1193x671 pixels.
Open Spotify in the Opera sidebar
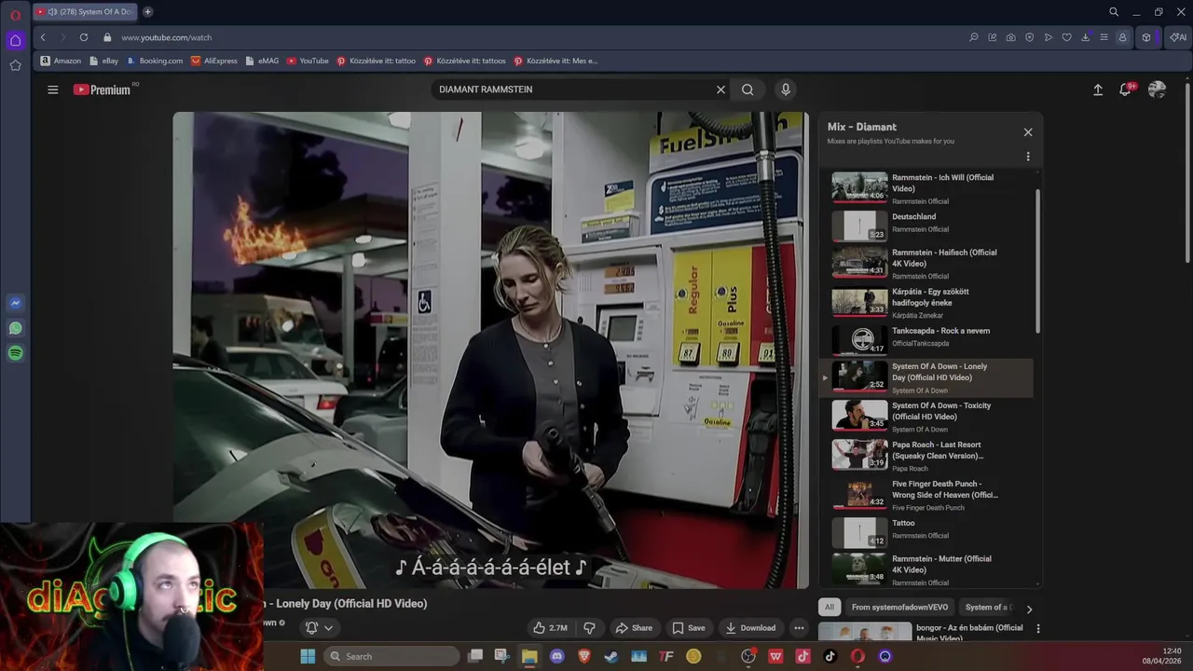15,353
